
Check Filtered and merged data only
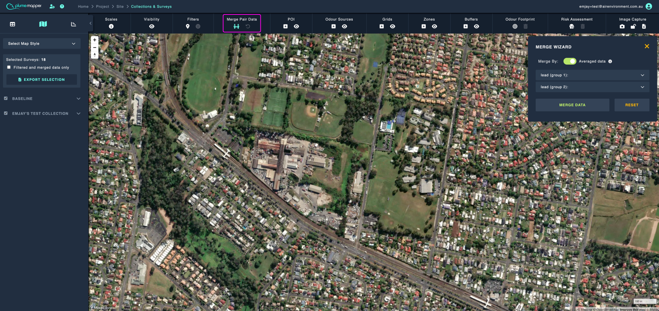point(9,67)
